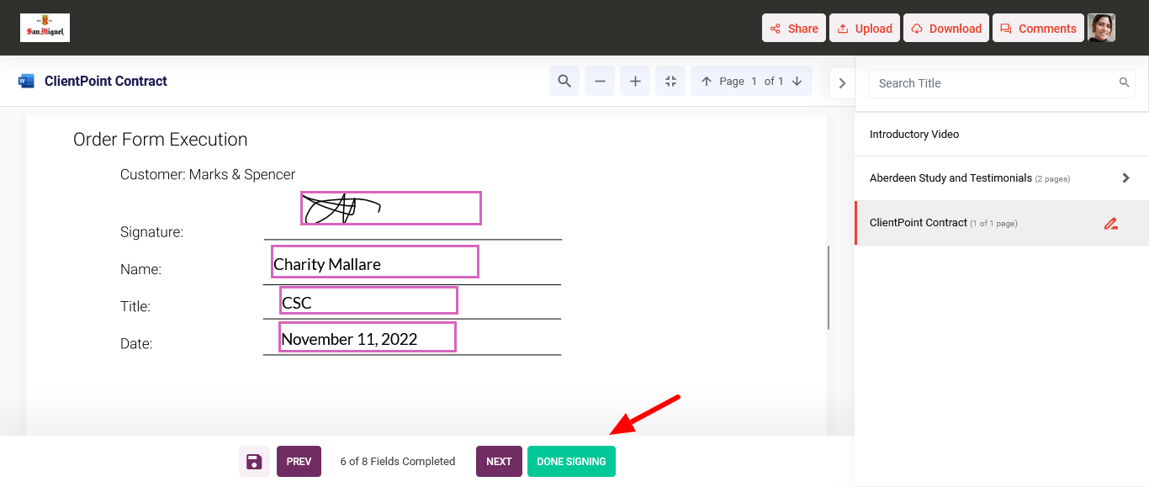Click the Share button
Image resolution: width=1149 pixels, height=487 pixels.
click(x=793, y=27)
